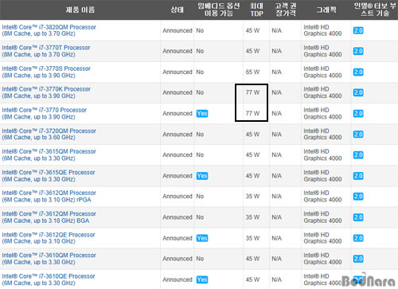Open the Intel Core i7-3610QE Processor link
Screen dimensions: 398x289
(49, 279)
